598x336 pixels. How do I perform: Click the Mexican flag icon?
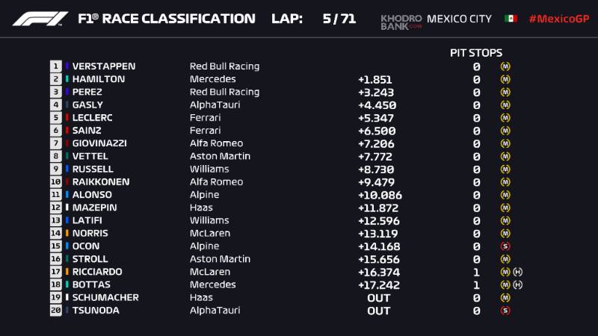point(511,19)
